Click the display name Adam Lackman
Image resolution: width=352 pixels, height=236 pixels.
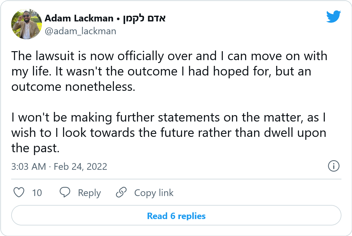coord(79,19)
